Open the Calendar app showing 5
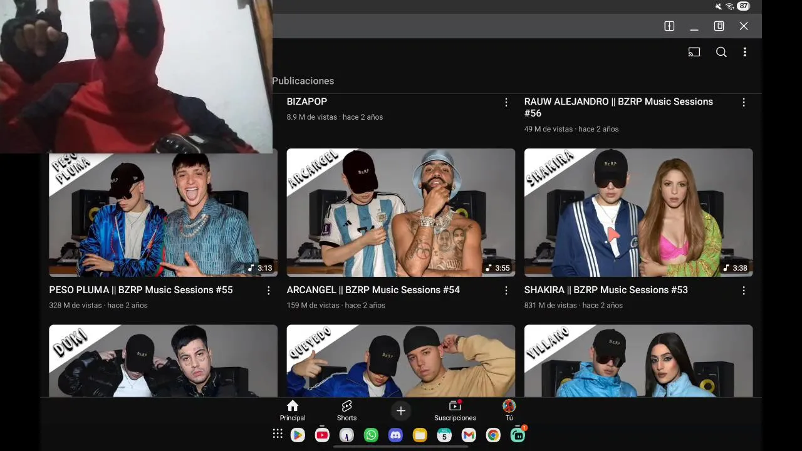The width and height of the screenshot is (802, 451). click(444, 435)
